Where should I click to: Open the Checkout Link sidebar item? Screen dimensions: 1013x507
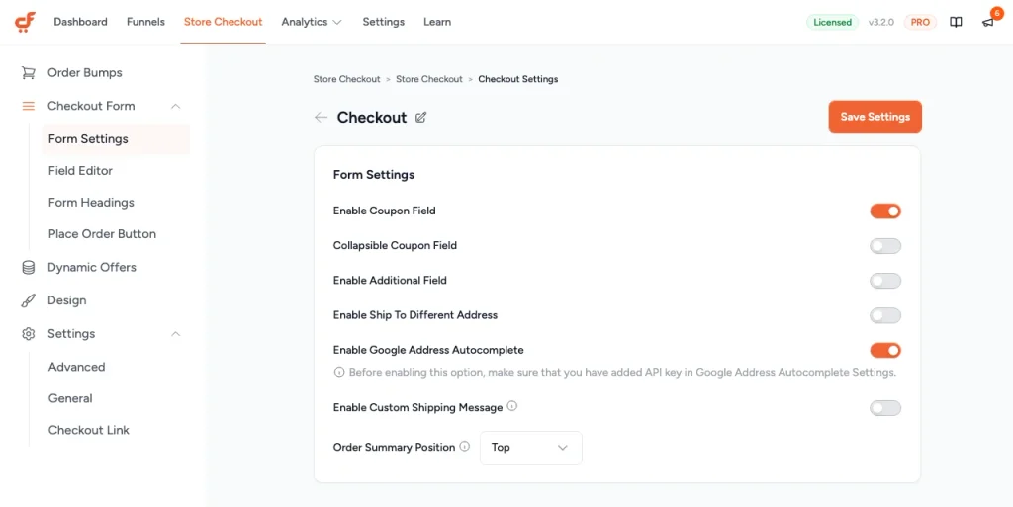tap(89, 430)
